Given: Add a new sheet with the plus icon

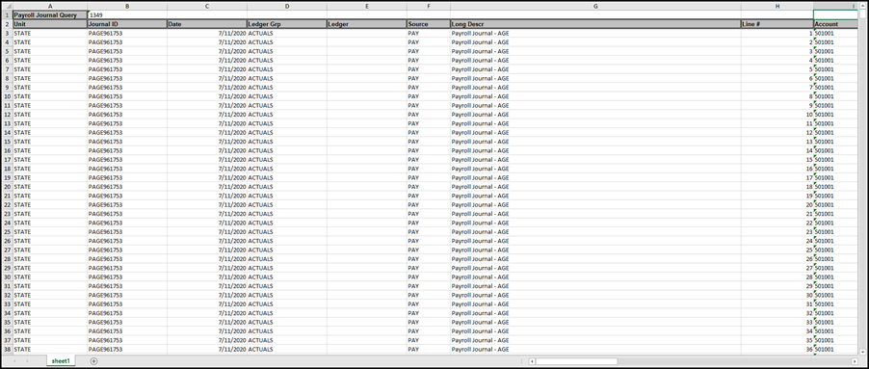Looking at the screenshot, I should (93, 361).
